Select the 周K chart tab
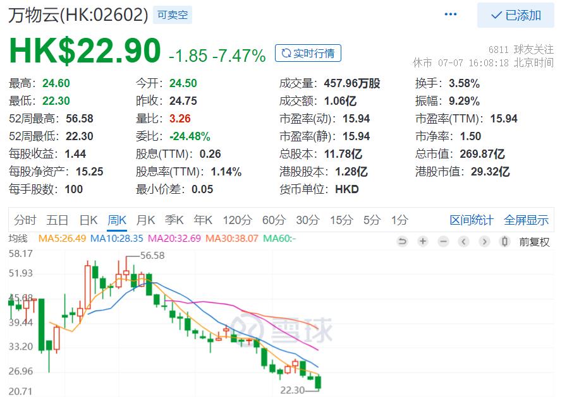The height and width of the screenshot is (397, 567). pos(117,220)
